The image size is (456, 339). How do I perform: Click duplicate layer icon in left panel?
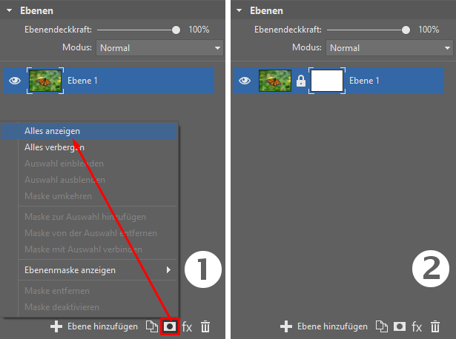point(152,326)
